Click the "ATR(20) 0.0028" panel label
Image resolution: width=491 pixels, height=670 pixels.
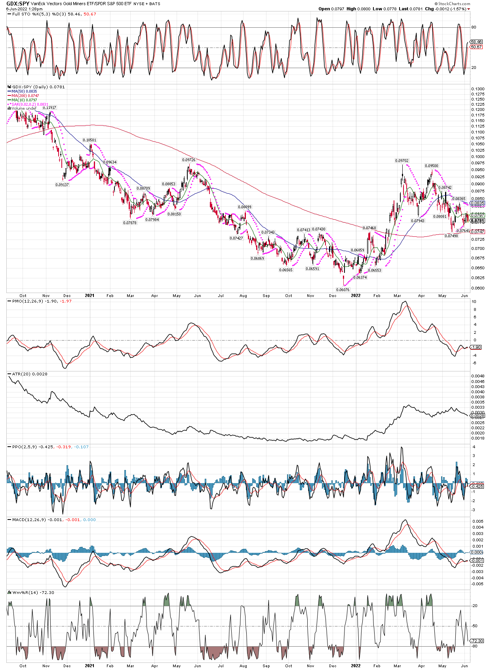tap(30, 374)
